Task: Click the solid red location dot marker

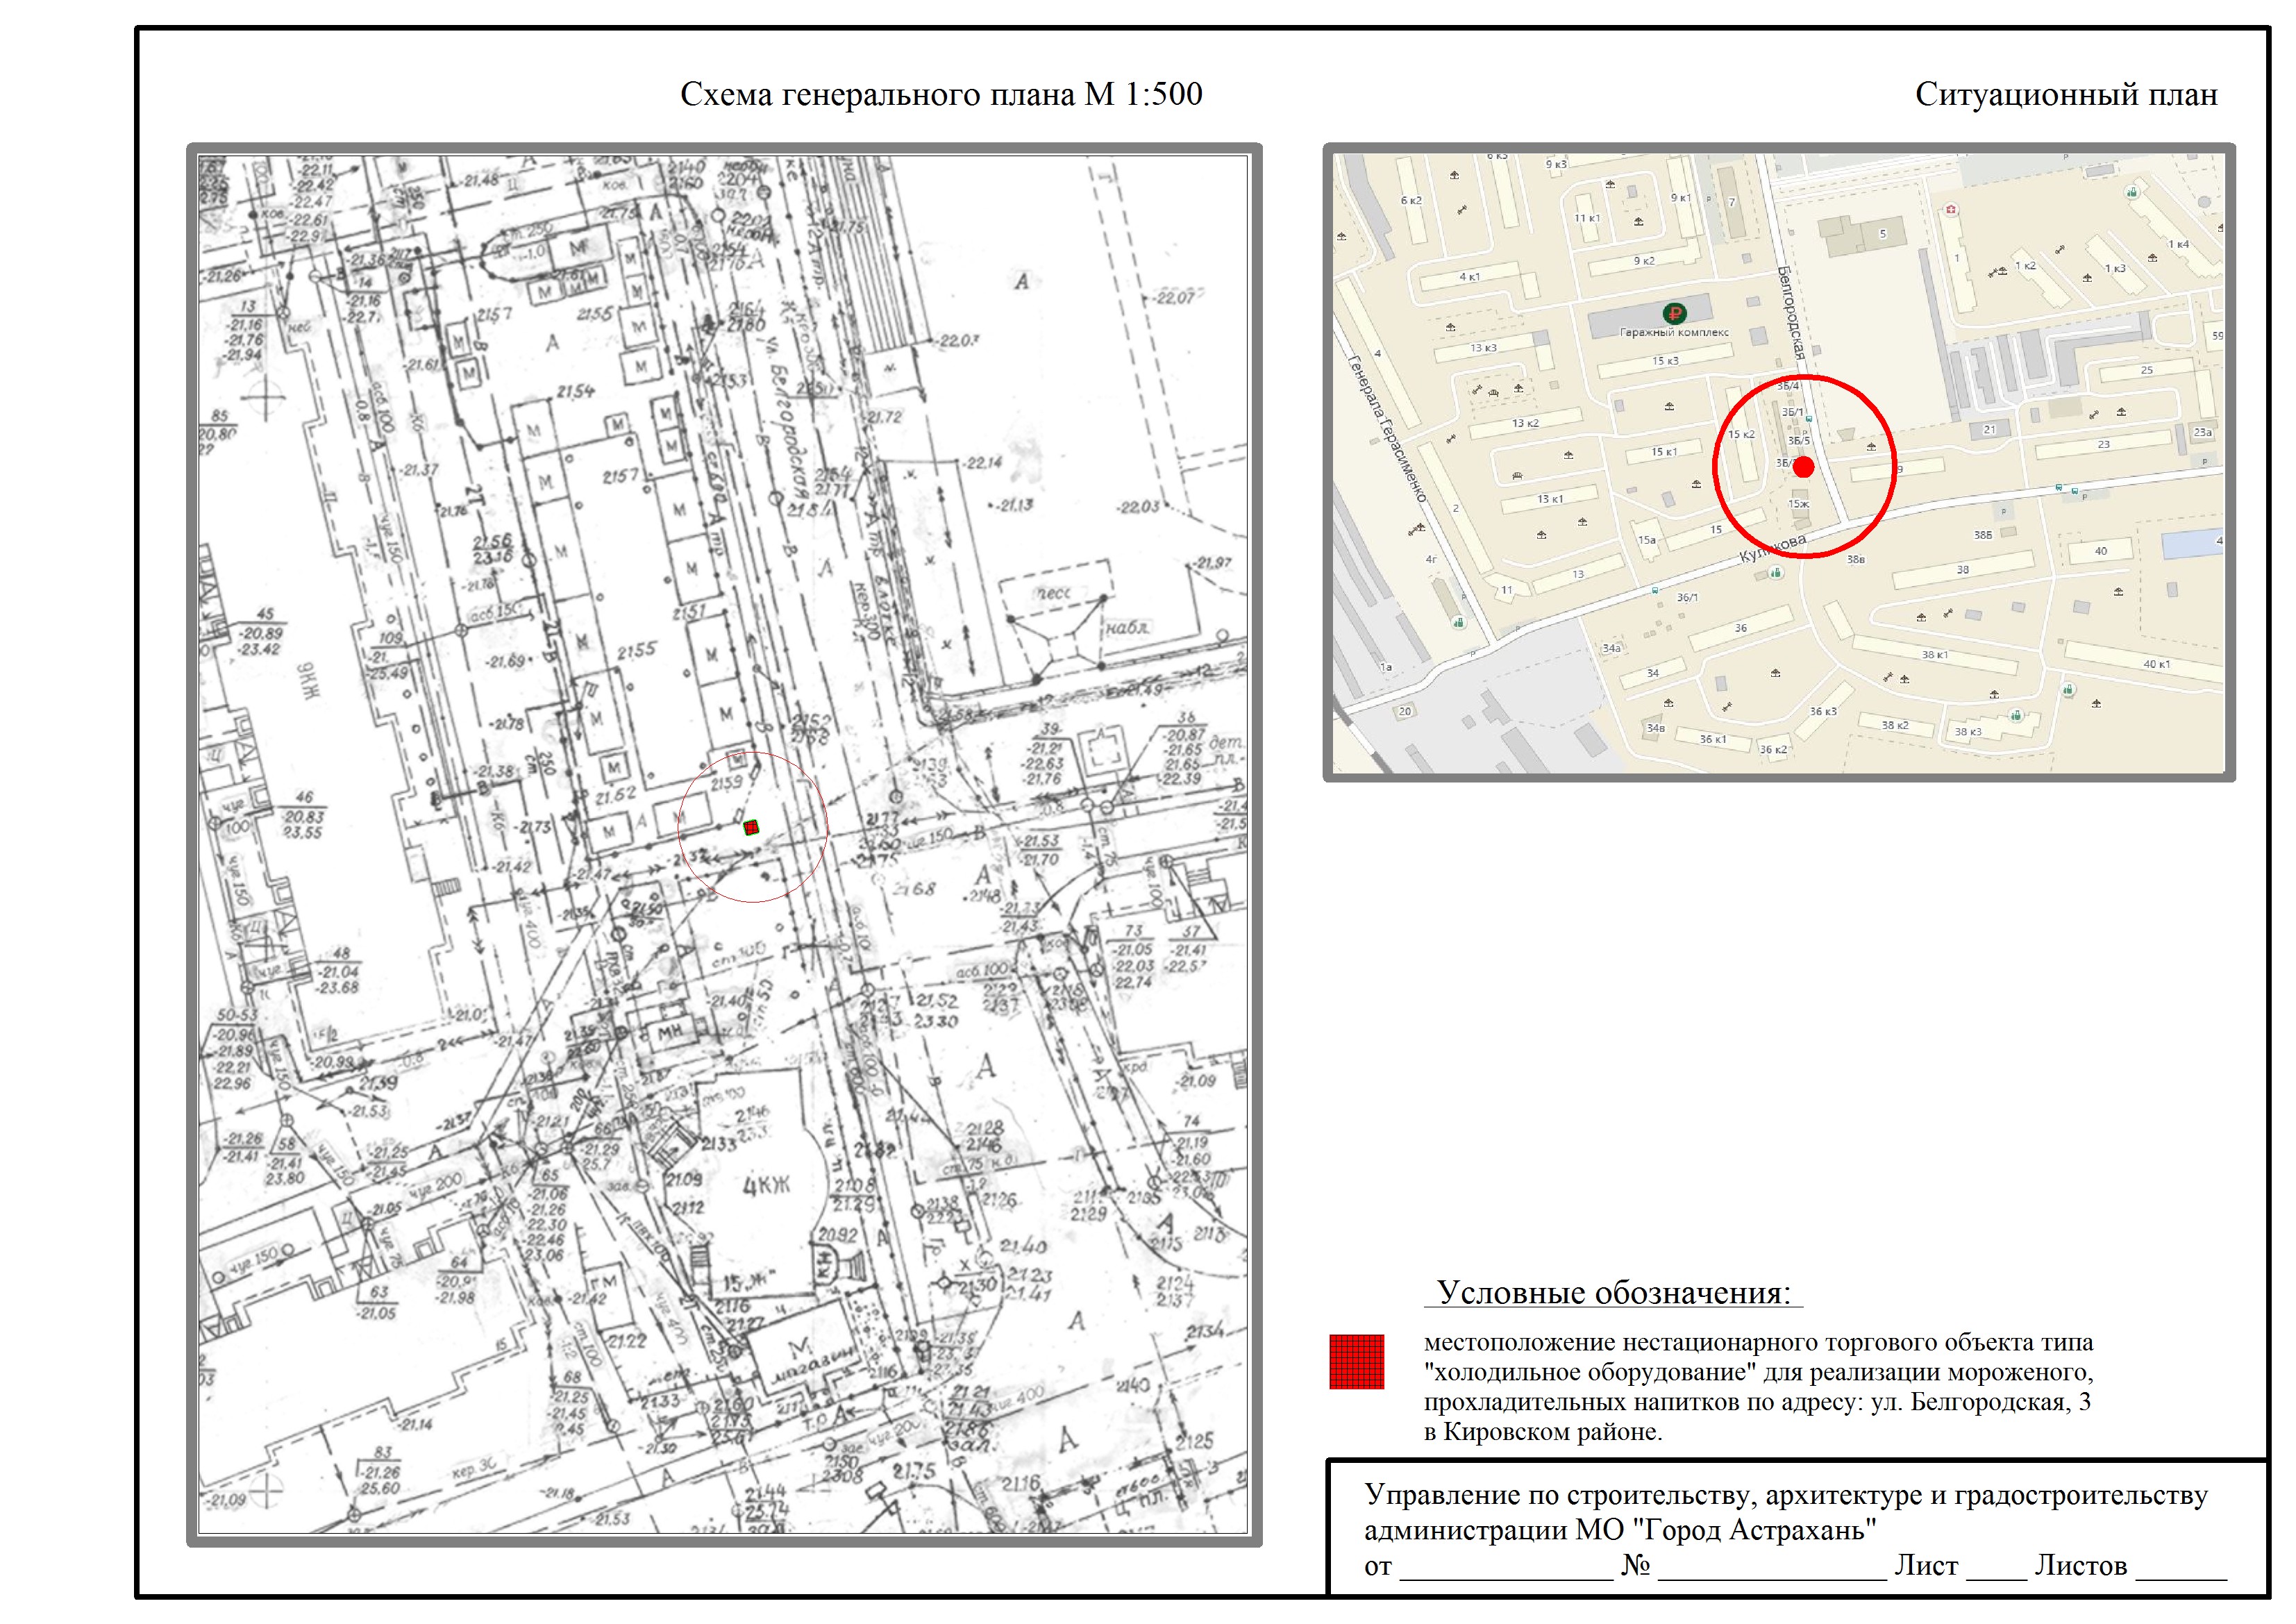Action: pyautogui.click(x=1804, y=467)
